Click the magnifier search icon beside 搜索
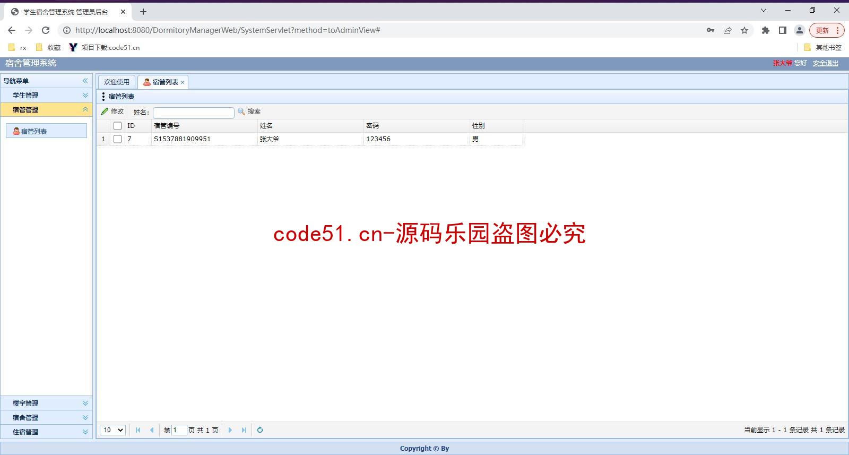This screenshot has width=849, height=455. pos(241,111)
